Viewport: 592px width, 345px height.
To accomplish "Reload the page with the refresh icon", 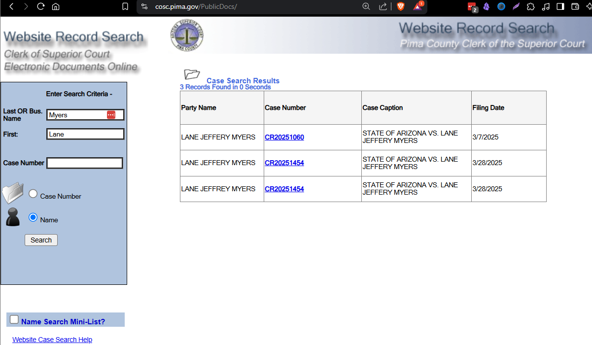I will point(40,7).
